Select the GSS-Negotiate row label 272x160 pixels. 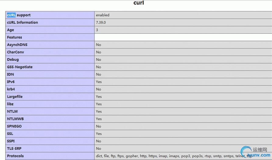pyautogui.click(x=19, y=67)
